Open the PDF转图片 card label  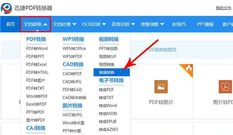tap(161, 102)
